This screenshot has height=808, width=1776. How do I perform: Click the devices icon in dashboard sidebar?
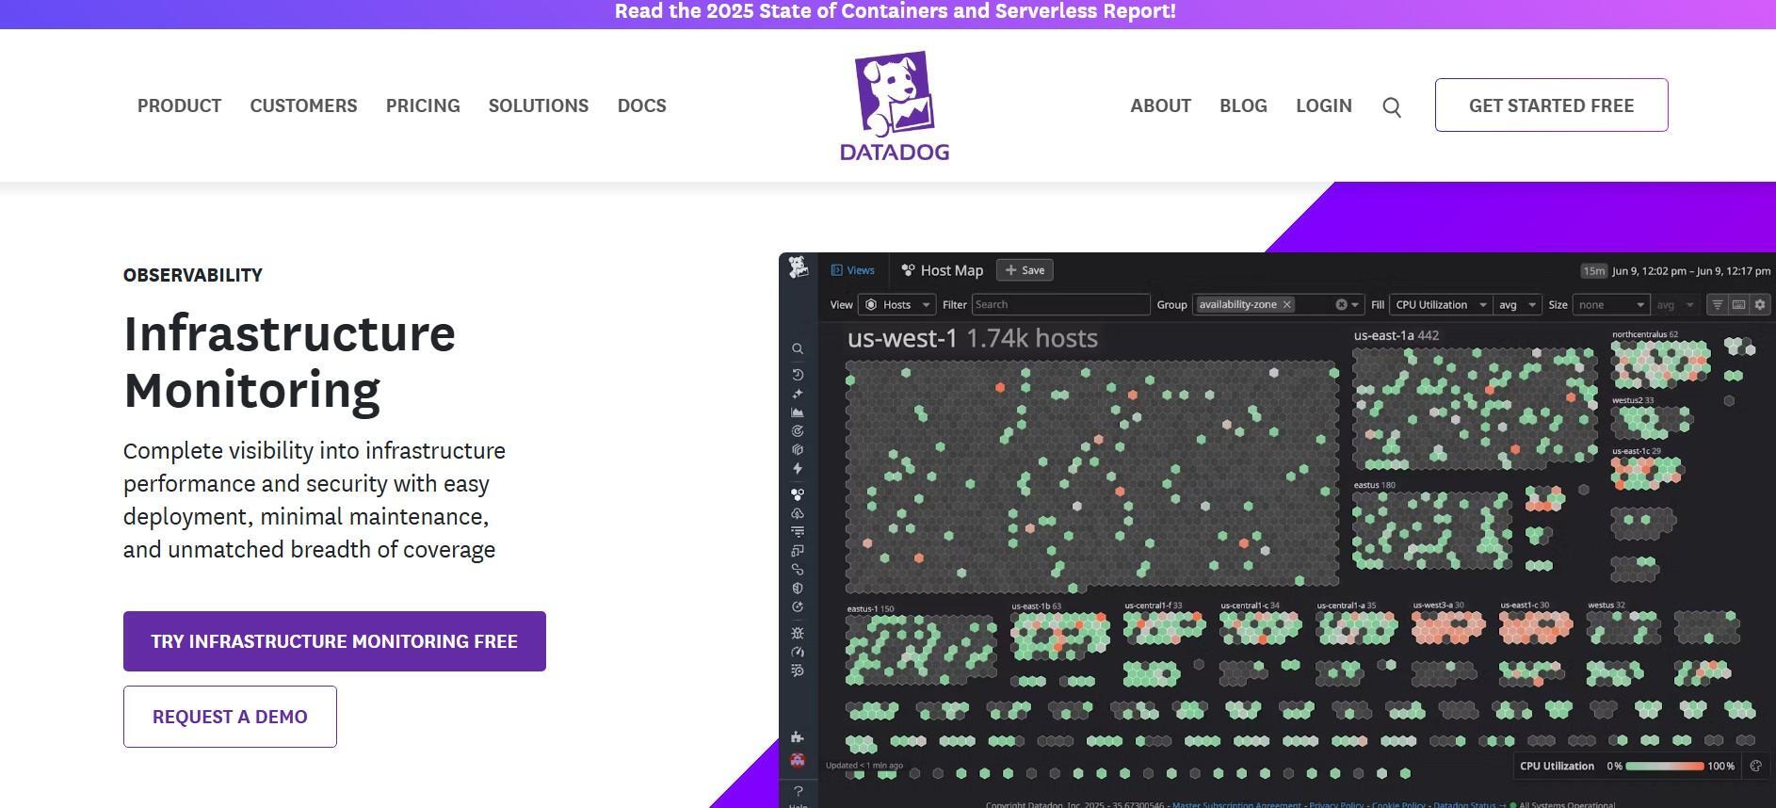(798, 551)
